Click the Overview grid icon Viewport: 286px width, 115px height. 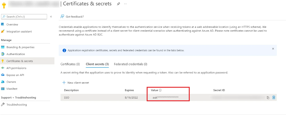pos(2,24)
